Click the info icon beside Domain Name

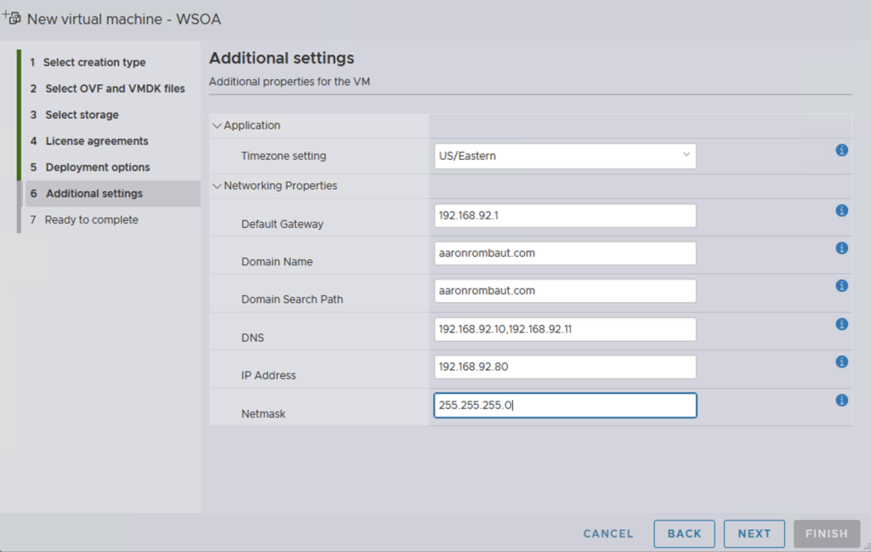click(841, 248)
